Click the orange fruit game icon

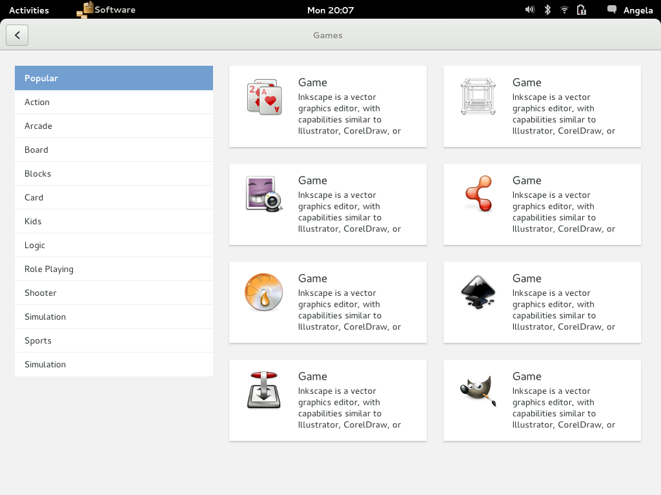263,292
